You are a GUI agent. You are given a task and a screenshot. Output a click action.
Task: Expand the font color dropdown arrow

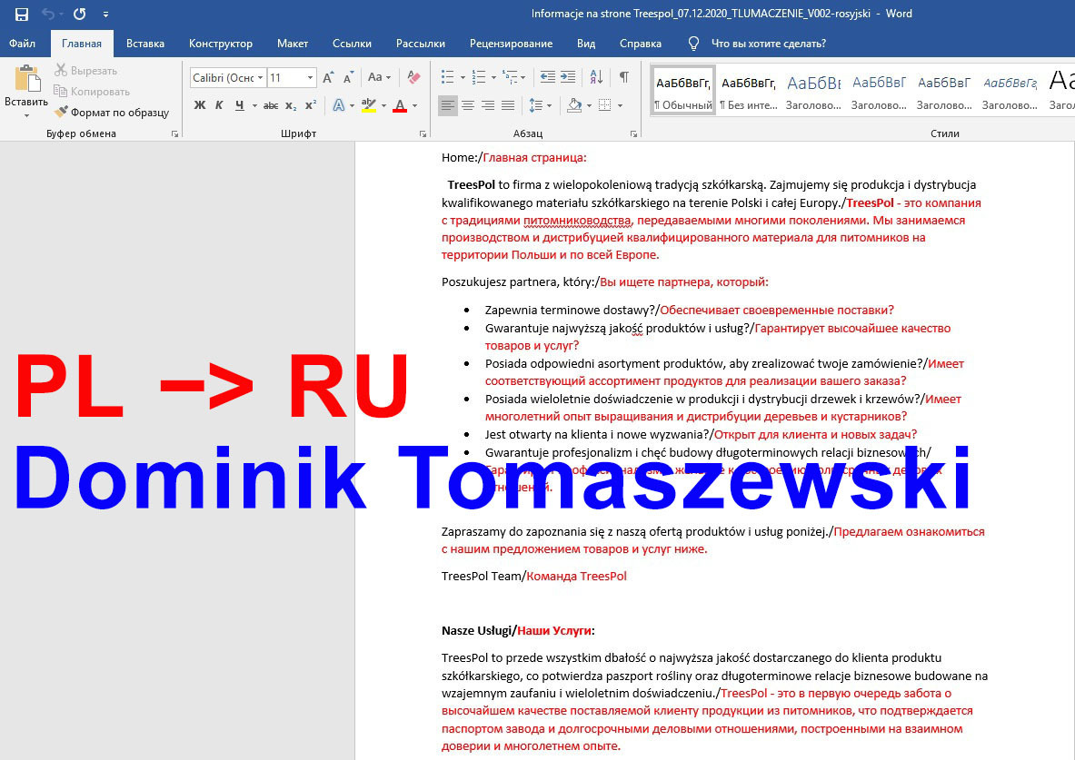tap(413, 106)
